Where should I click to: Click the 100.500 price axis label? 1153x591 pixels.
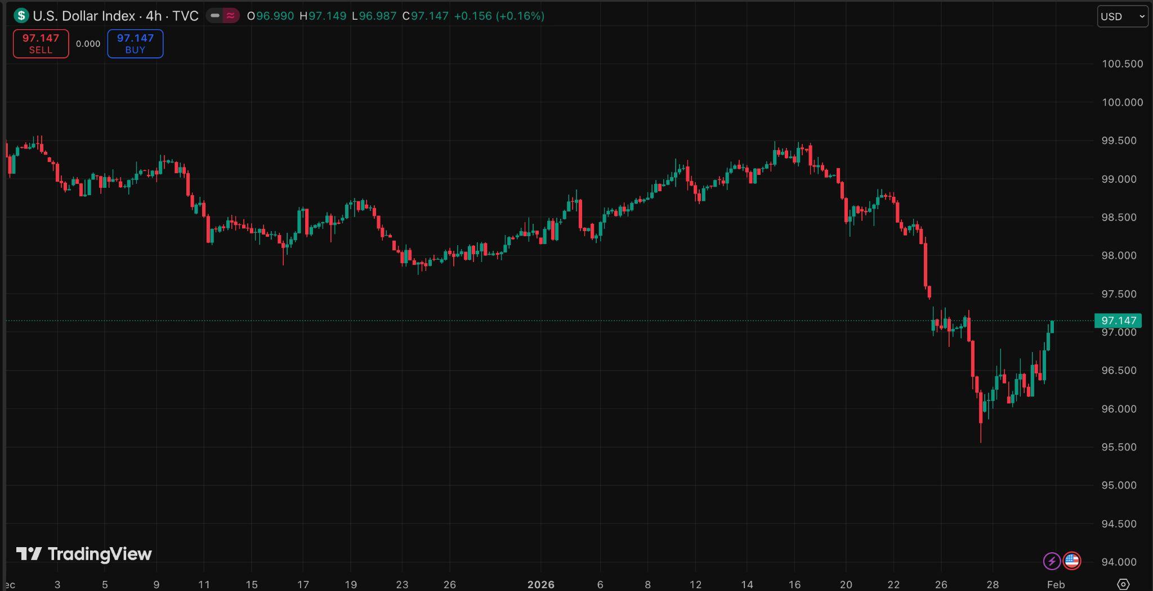1122,64
